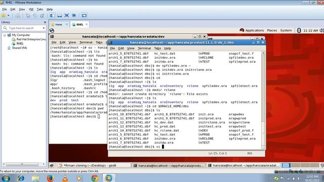Open the power options dropdown arrow
Screen dimensions: 324x182
[9, 16]
